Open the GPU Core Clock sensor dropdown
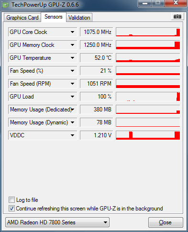The width and height of the screenshot is (188, 232). [72, 32]
